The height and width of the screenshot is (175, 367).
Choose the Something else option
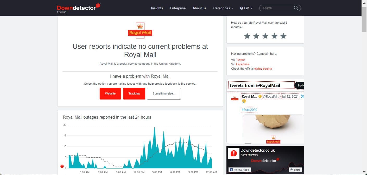pyautogui.click(x=164, y=93)
